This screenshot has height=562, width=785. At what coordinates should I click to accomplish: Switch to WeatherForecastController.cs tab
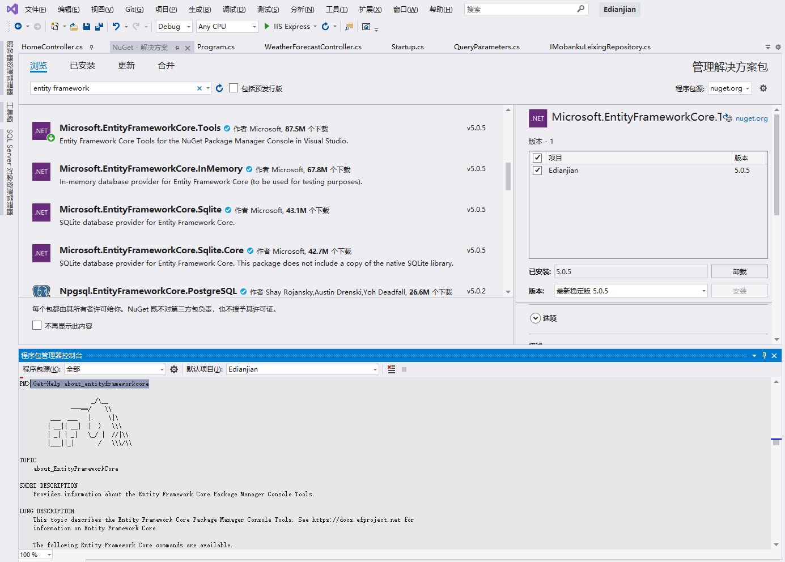click(x=313, y=47)
